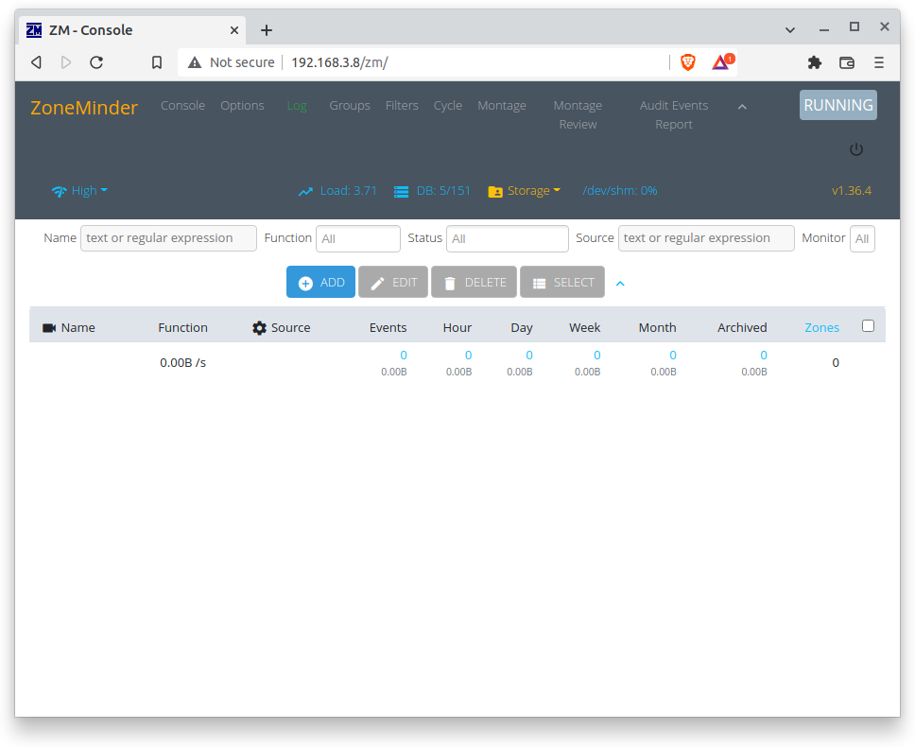The image size is (915, 747).
Task: Click the /dev/shm: 0% indicator
Action: point(620,191)
